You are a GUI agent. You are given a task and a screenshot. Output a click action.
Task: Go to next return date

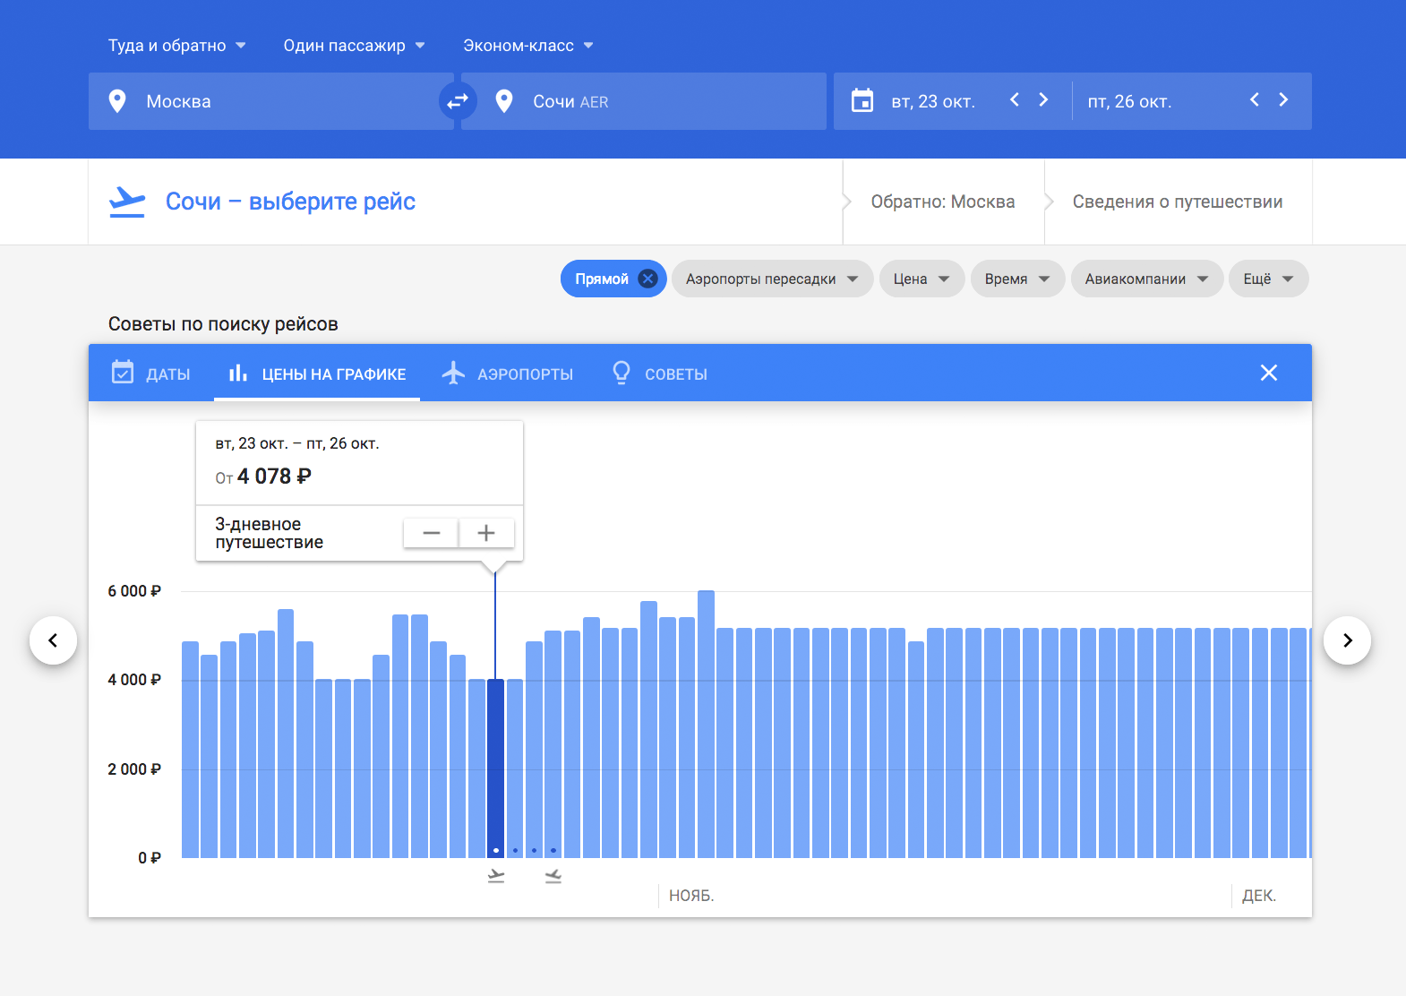click(x=1283, y=99)
